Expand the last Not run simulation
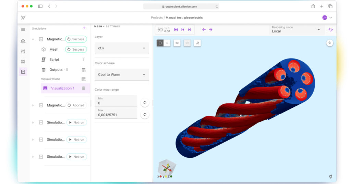 pyautogui.click(x=33, y=157)
